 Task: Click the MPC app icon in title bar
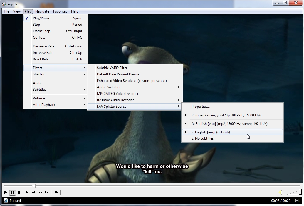tap(4, 4)
